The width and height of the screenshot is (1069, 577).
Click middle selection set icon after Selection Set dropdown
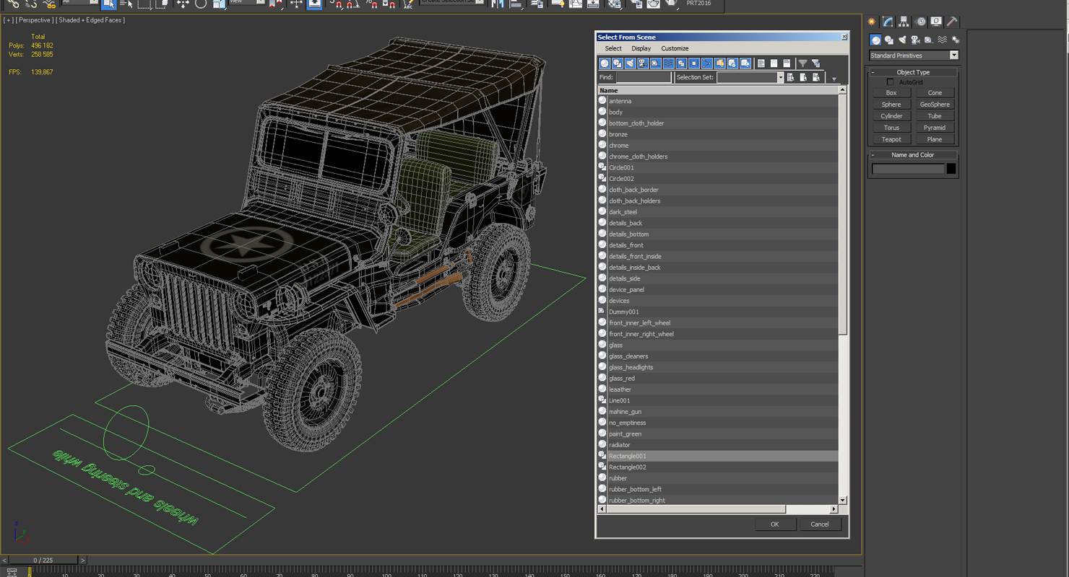[x=803, y=77]
